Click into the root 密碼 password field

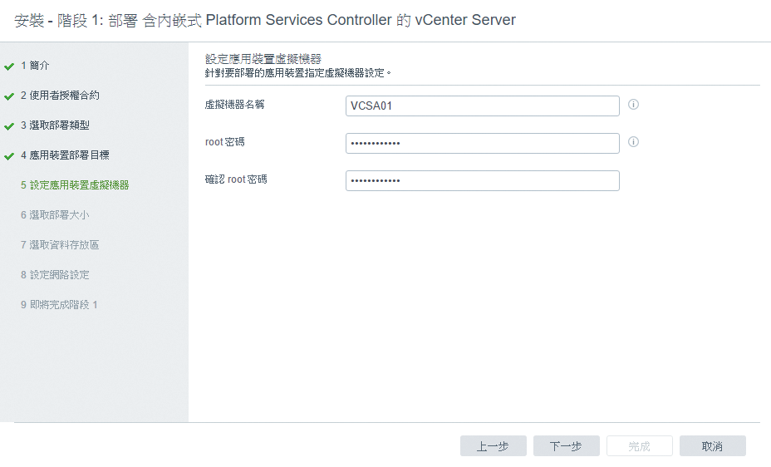click(x=483, y=143)
